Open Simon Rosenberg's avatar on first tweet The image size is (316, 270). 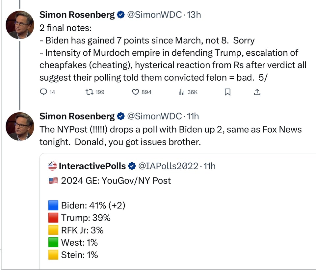(x=20, y=25)
